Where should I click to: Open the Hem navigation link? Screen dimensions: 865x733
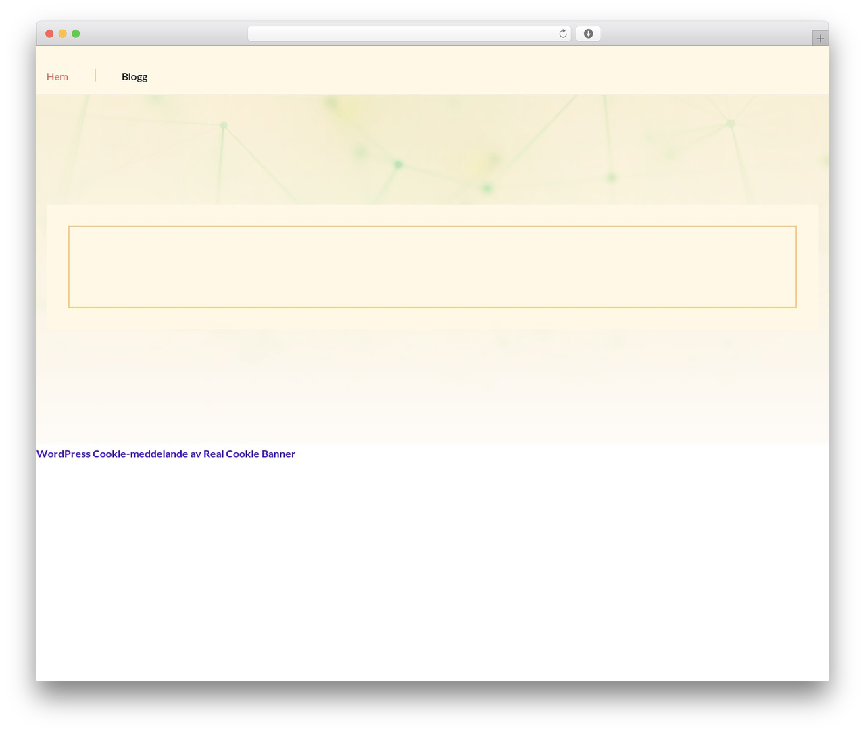57,76
